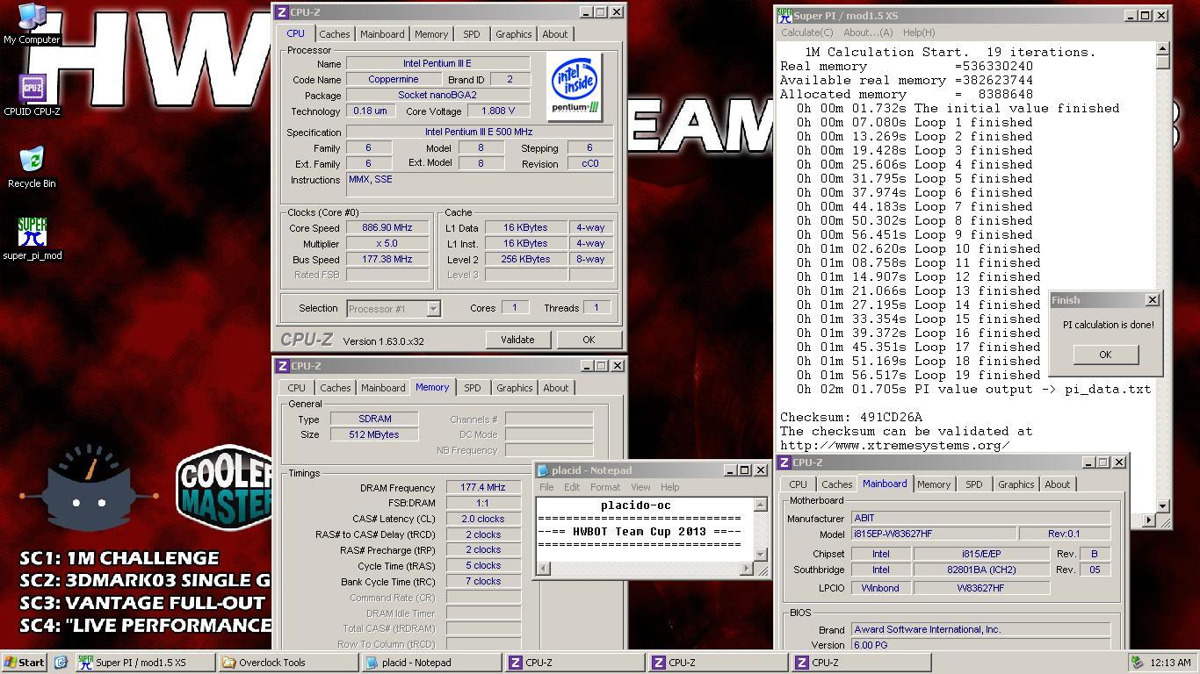1200x674 pixels.
Task: Click the Memory CPU-Z window title icon
Action: (281, 366)
